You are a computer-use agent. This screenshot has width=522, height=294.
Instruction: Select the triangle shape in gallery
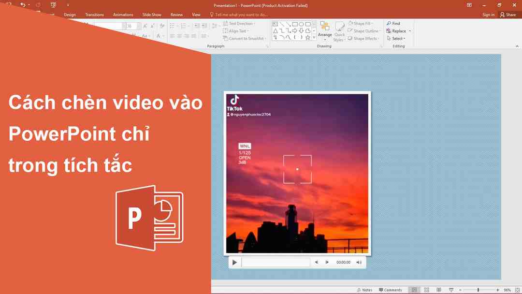[x=275, y=30]
